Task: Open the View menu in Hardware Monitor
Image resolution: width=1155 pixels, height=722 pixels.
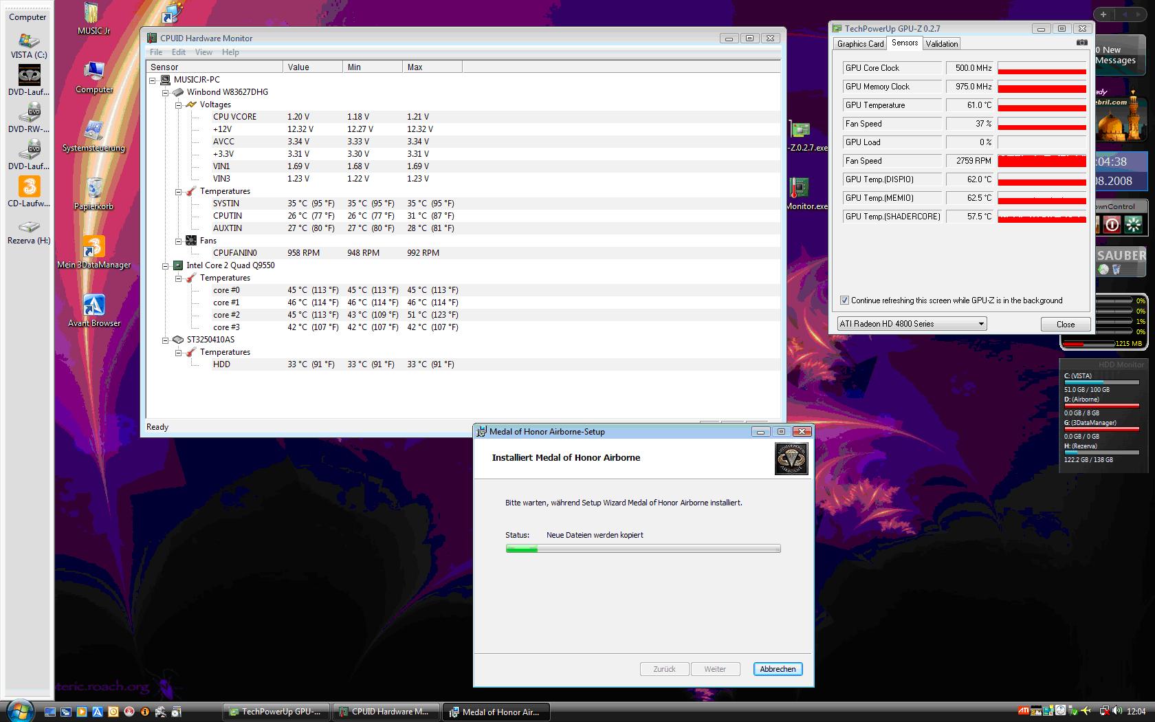Action: [203, 52]
